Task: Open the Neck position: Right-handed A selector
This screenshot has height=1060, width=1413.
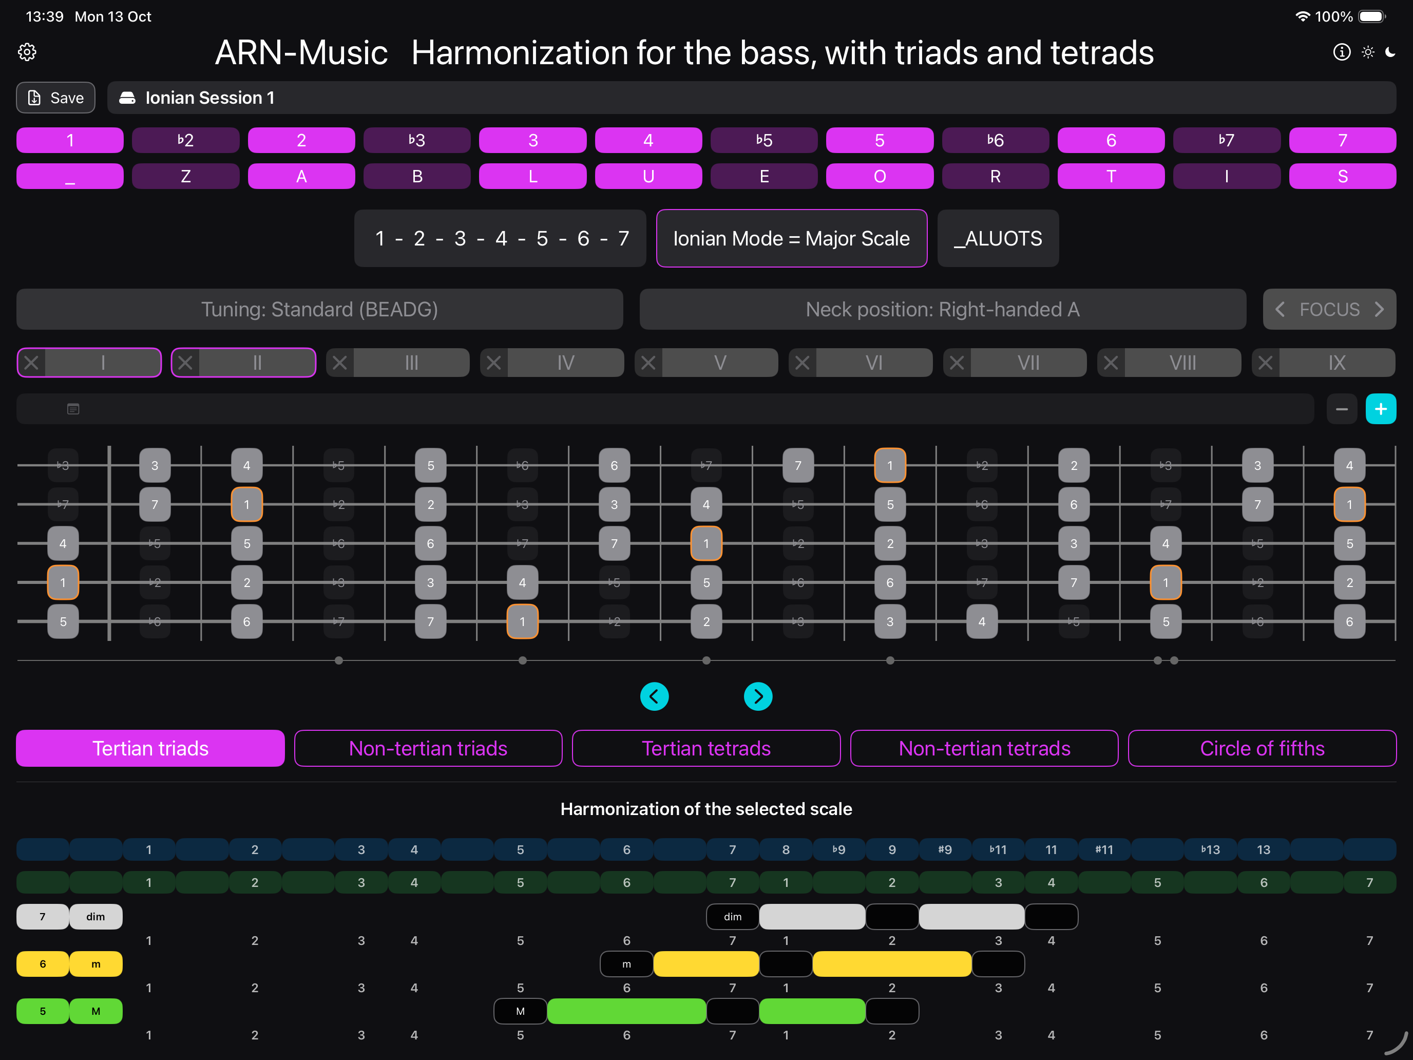Action: 942,309
